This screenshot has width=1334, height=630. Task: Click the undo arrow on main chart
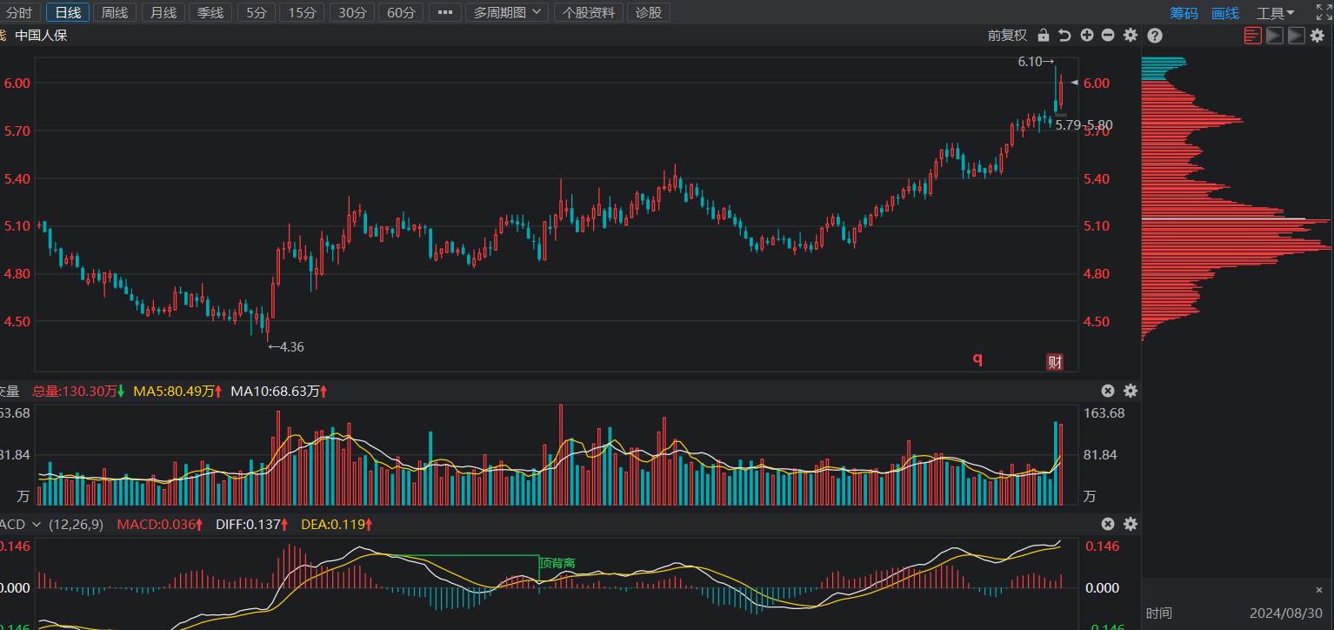[x=1064, y=35]
